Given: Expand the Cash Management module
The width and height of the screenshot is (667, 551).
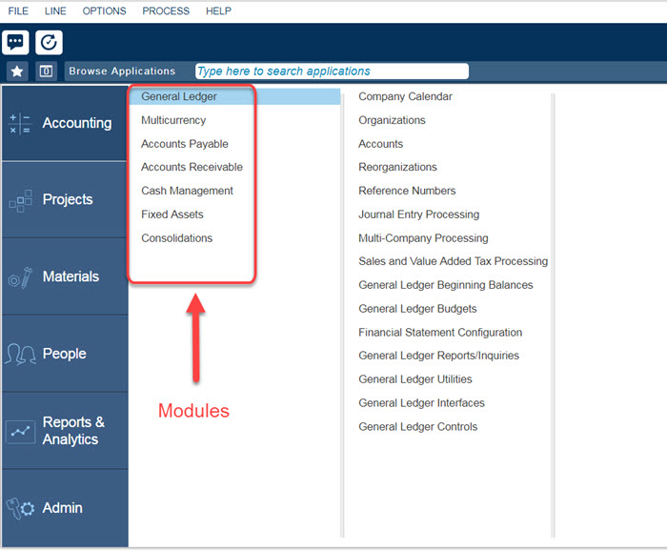Looking at the screenshot, I should [187, 191].
